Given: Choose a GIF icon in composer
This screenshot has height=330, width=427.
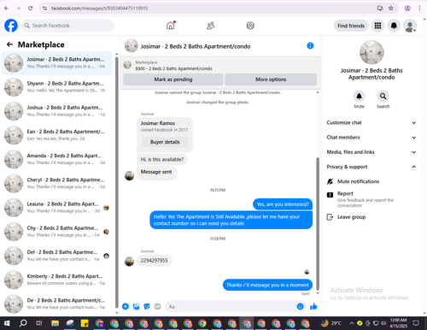Looking at the screenshot, I should [x=157, y=306].
